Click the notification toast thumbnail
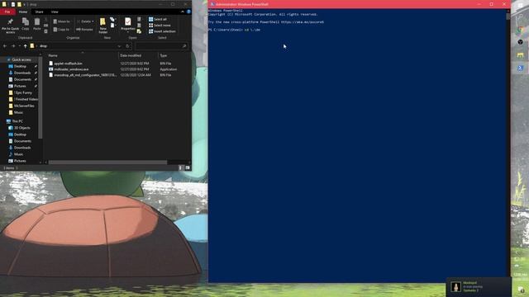529x297 pixels. pyautogui.click(x=455, y=287)
